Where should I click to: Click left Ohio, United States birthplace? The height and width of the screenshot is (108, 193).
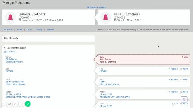coord(15,84)
